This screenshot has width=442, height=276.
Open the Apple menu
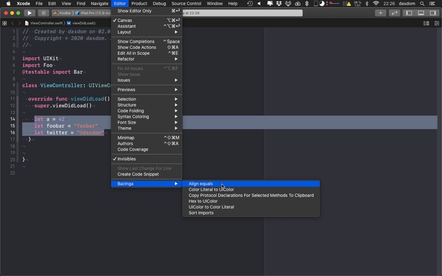[x=8, y=3]
